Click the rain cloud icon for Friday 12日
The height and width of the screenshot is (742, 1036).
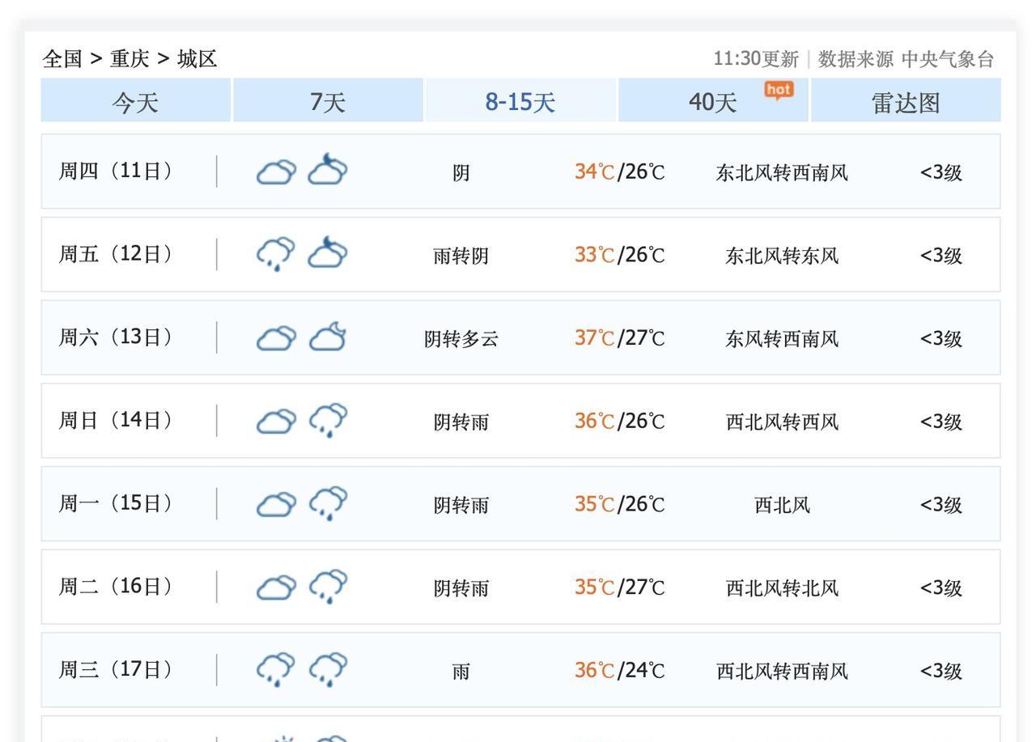point(276,254)
